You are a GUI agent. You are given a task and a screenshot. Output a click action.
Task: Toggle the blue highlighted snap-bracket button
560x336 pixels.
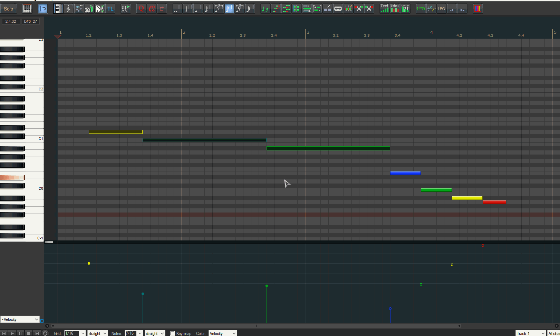43,9
